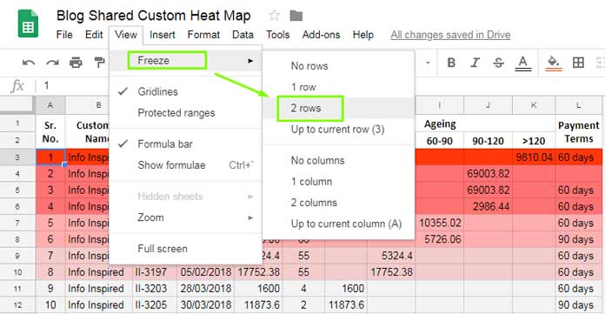Screen dimensions: 605x314
Task: Click the Redo arrow in toolbar
Action: point(52,63)
